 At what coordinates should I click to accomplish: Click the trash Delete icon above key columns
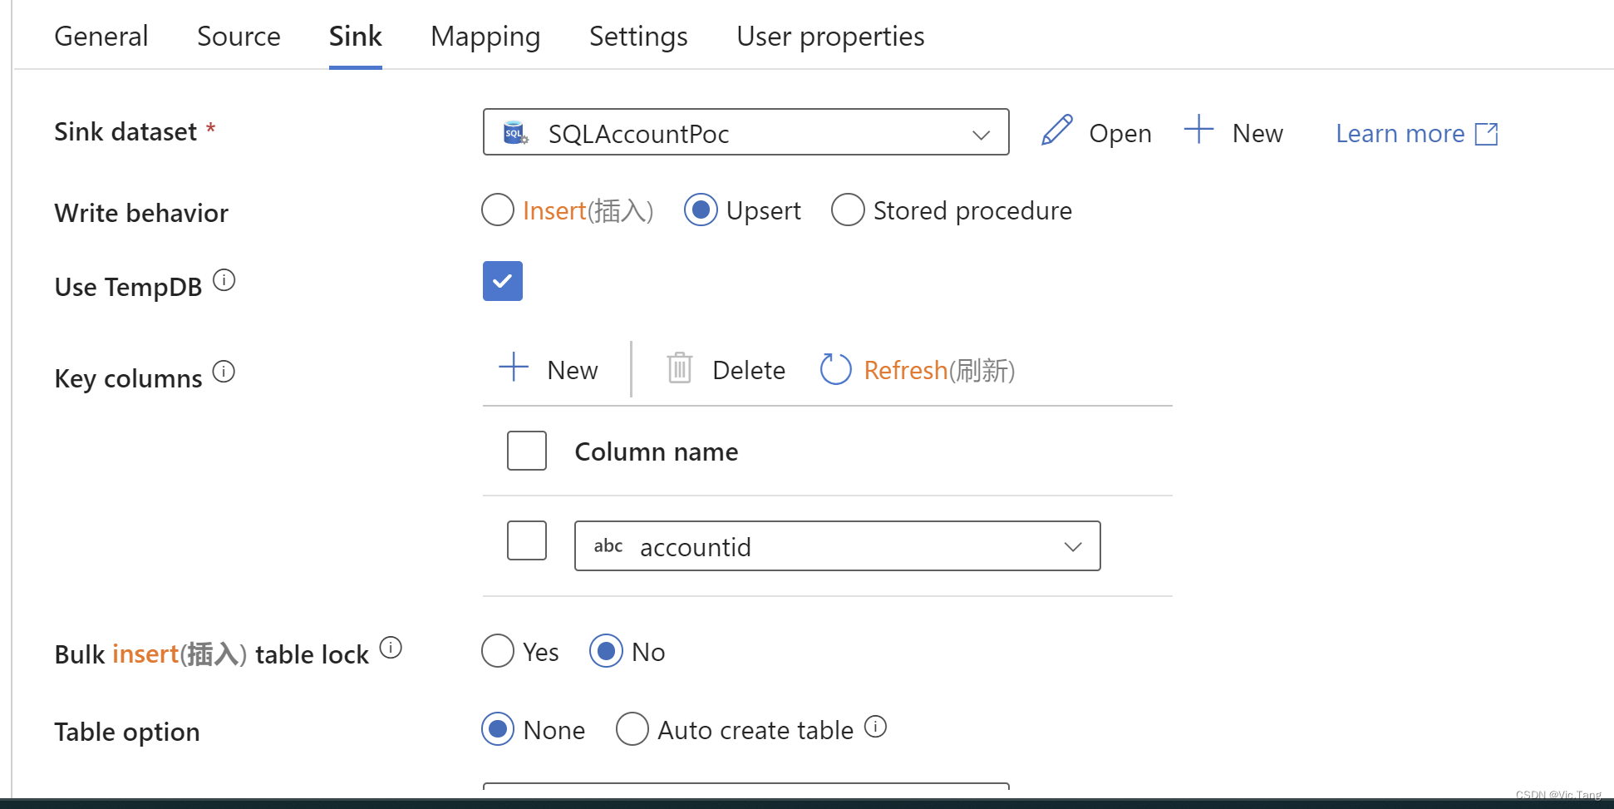click(679, 368)
